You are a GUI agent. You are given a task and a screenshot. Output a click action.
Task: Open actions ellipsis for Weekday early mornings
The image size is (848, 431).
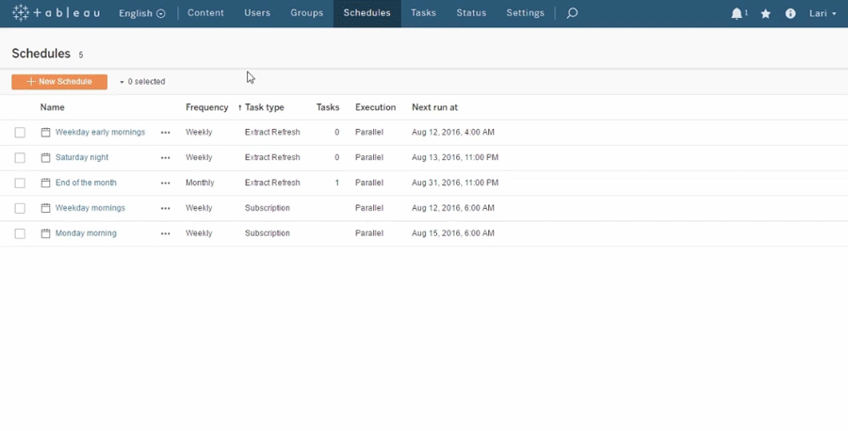pyautogui.click(x=166, y=133)
